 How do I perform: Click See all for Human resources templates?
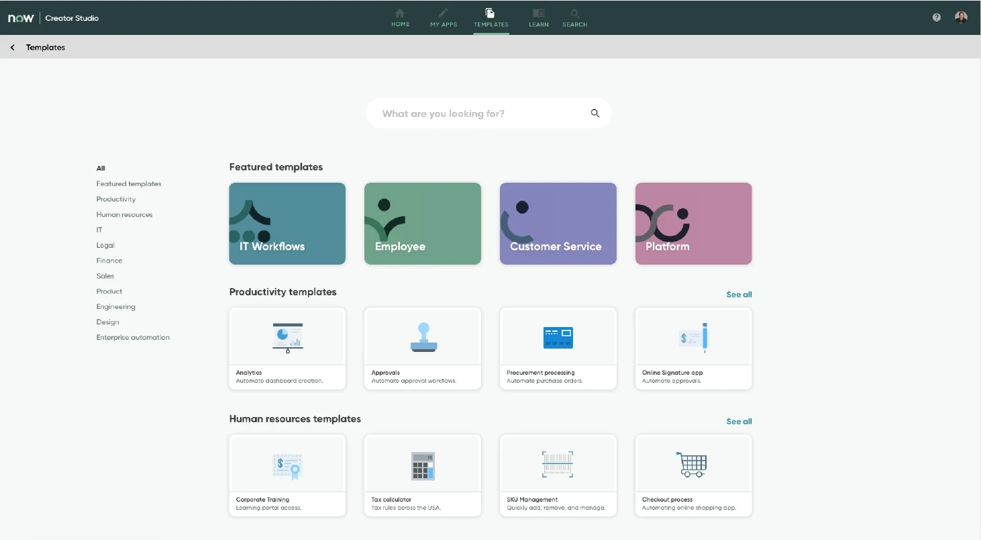pyautogui.click(x=739, y=422)
